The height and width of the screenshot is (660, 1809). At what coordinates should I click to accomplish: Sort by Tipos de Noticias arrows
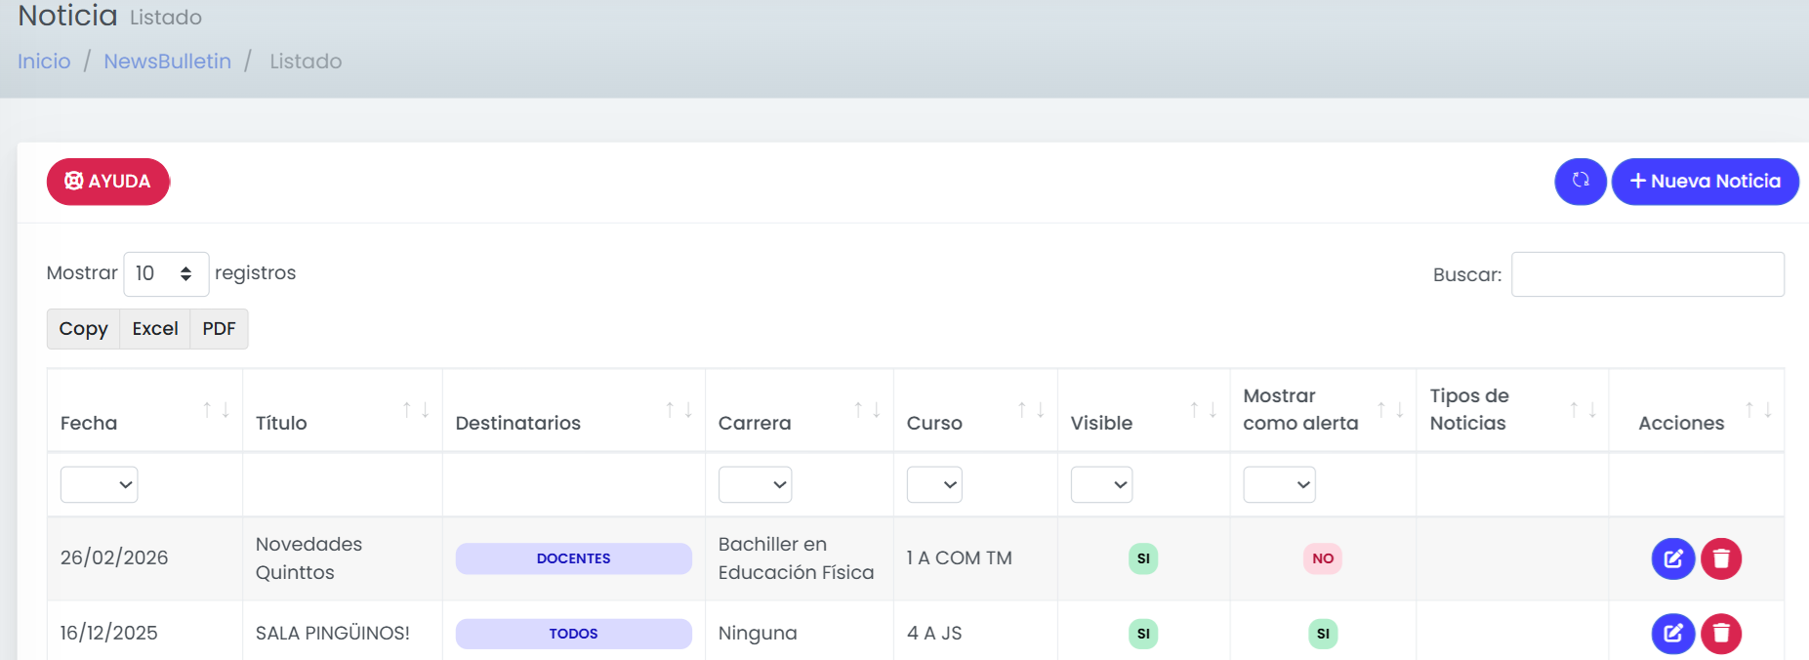click(x=1583, y=410)
